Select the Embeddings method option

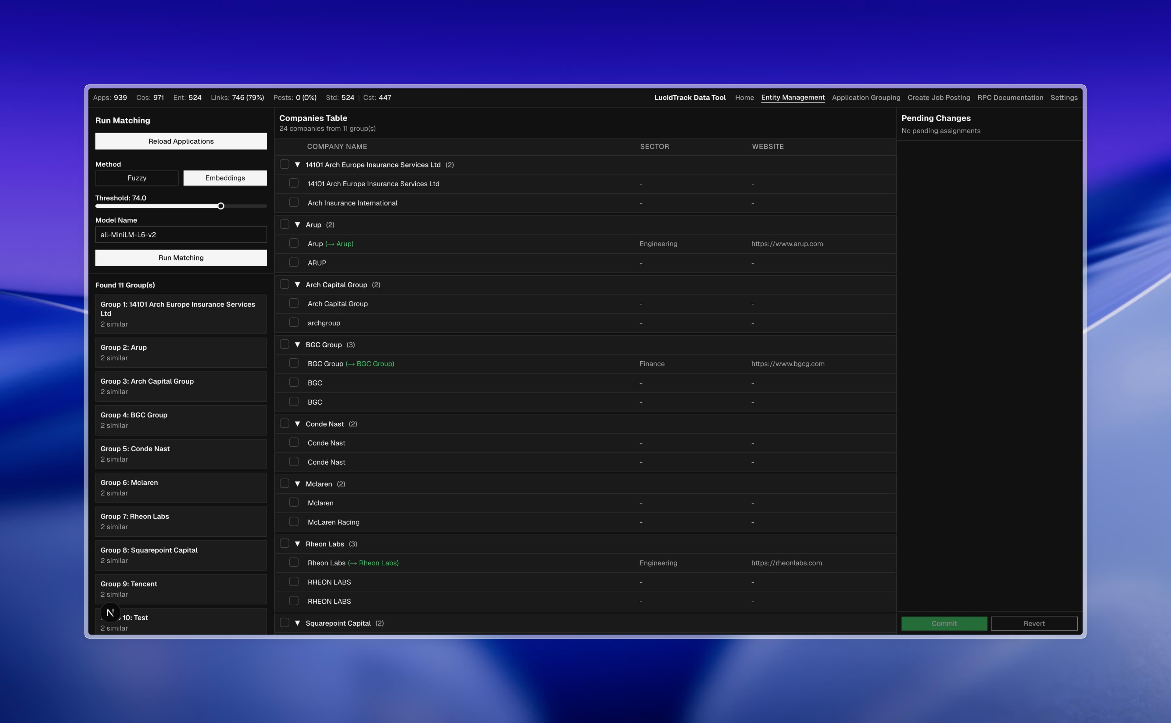225,178
